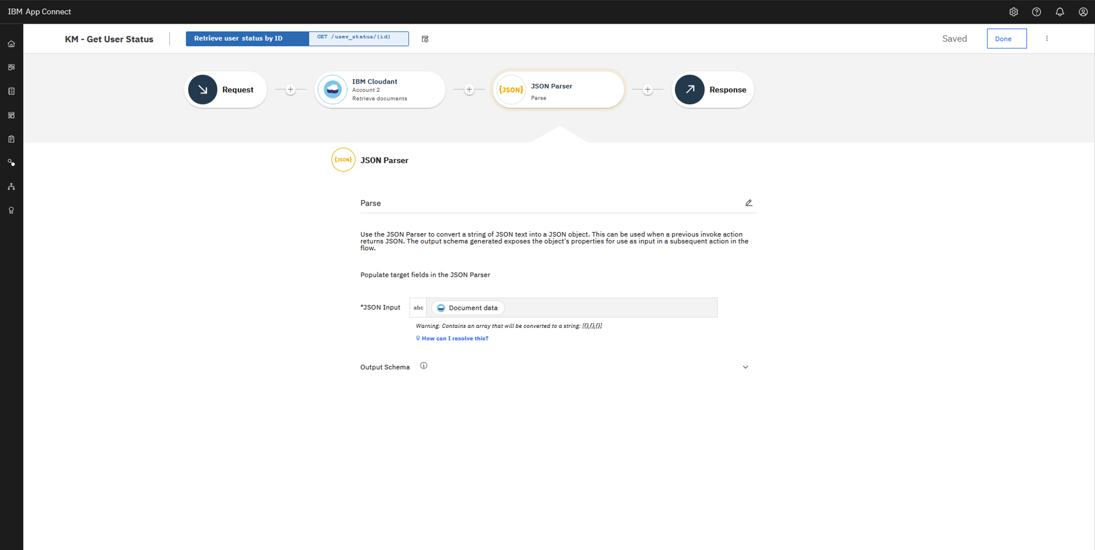Click the IBM App Connect title
This screenshot has height=550, width=1095.
point(39,12)
